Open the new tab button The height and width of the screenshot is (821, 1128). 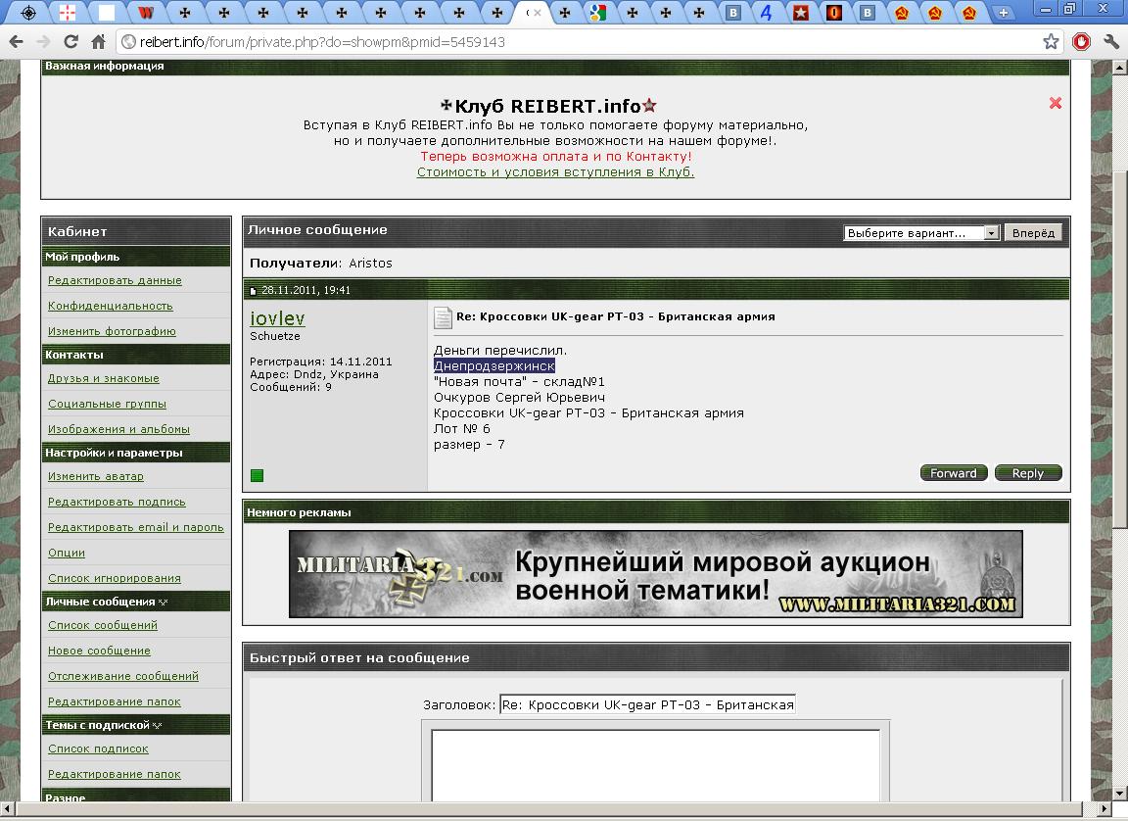pos(1003,13)
